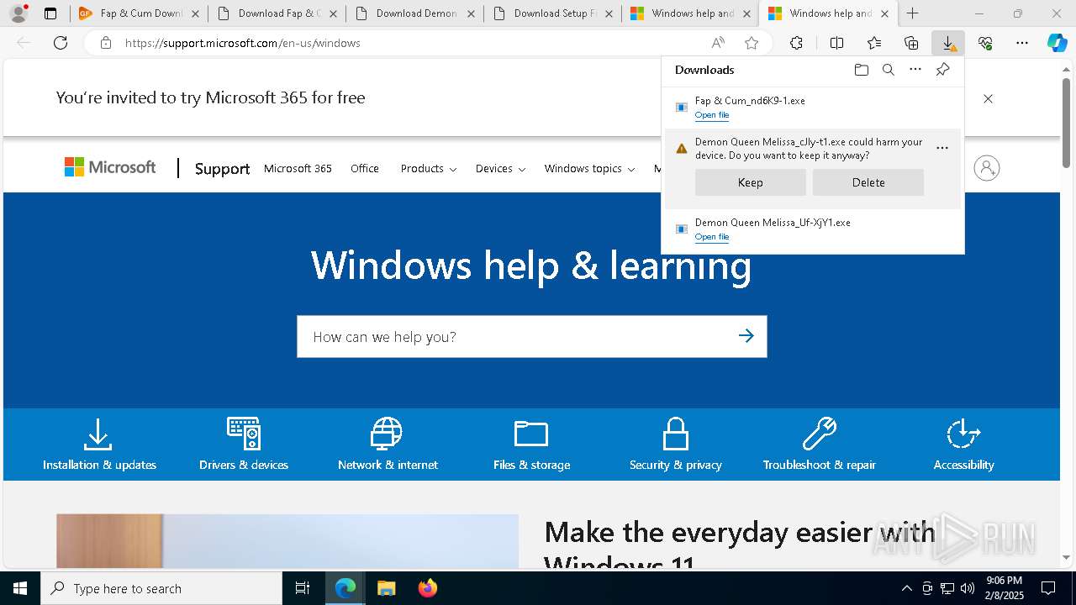Open the Extensions puzzle icon

796,43
